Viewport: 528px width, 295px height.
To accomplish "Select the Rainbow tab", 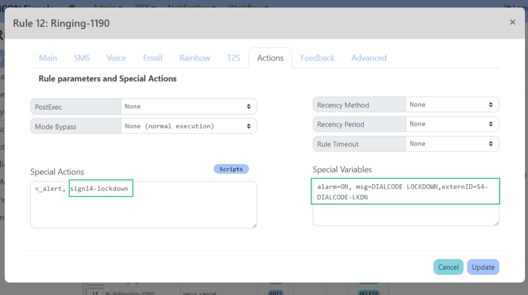I will [195, 58].
